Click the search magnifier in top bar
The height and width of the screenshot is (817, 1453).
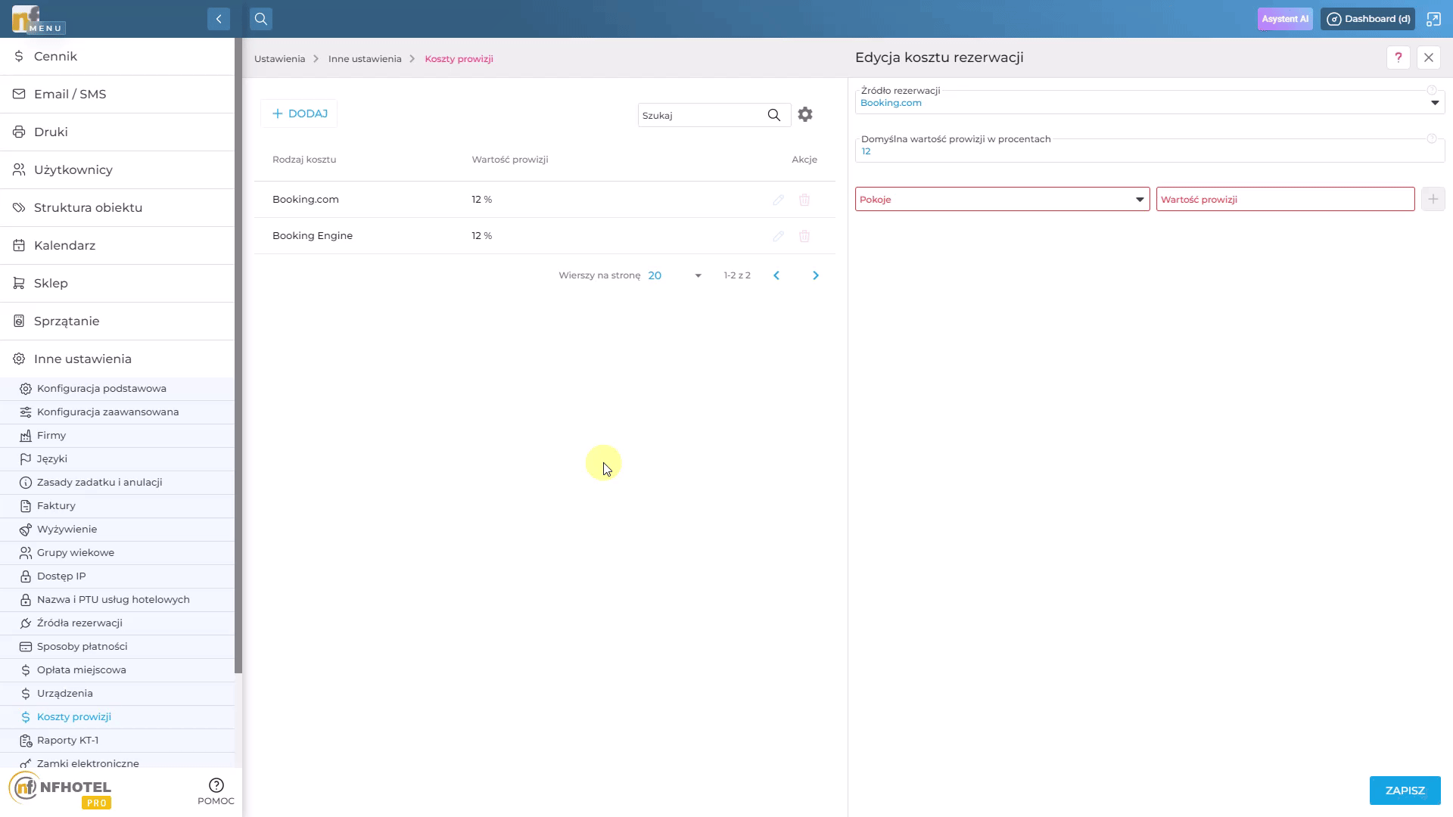[x=261, y=19]
